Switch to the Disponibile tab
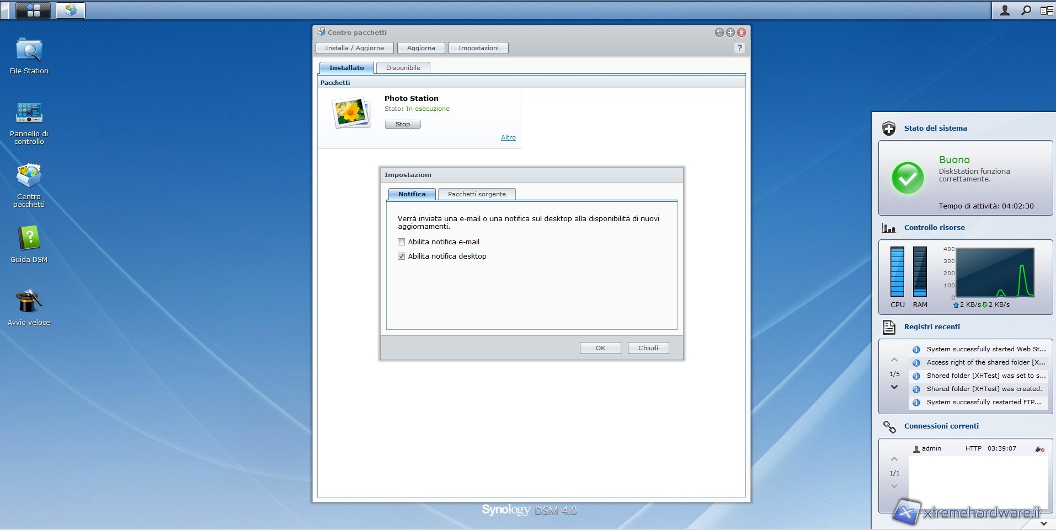 403,68
